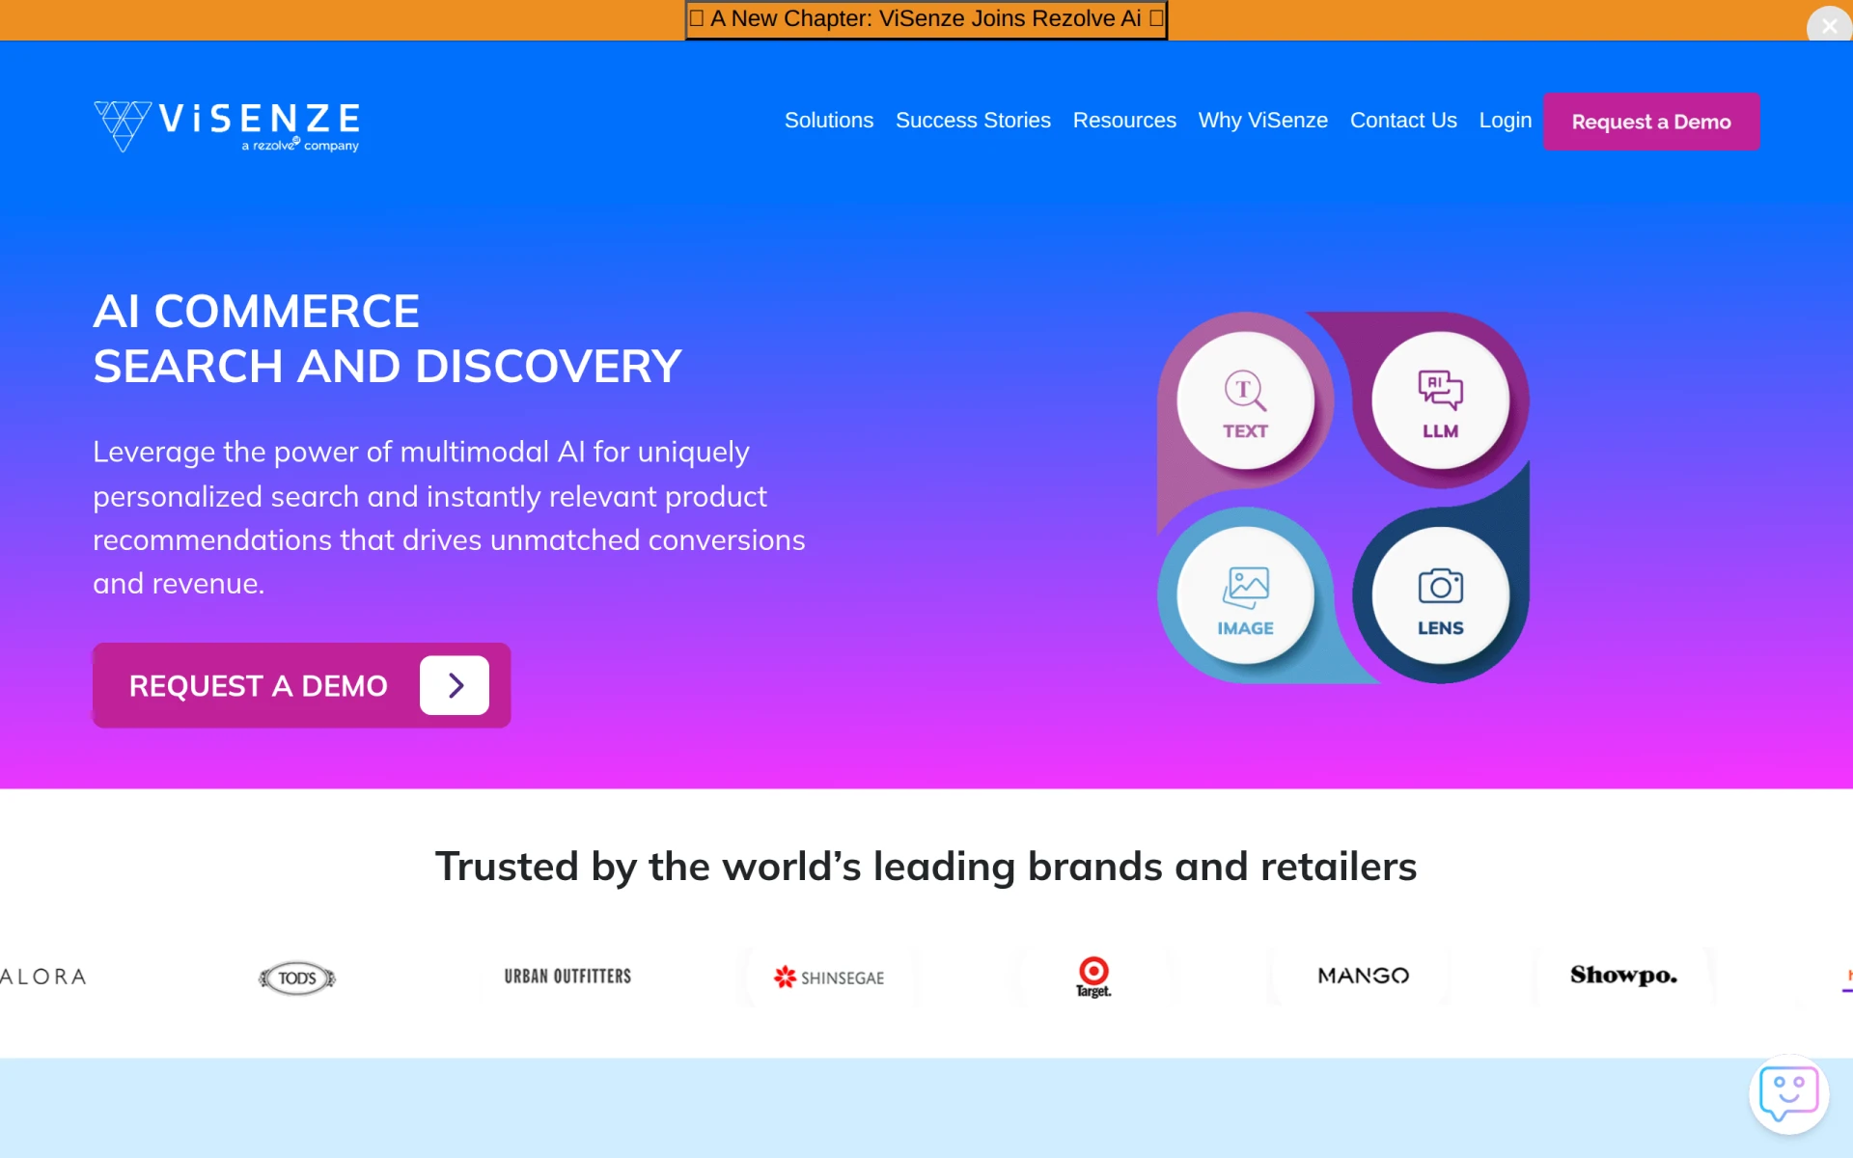The image size is (1853, 1158).
Task: Click the Urban Outfitters logo
Action: (567, 977)
